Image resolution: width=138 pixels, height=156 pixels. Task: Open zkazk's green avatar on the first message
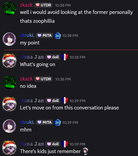pos(9,9)
